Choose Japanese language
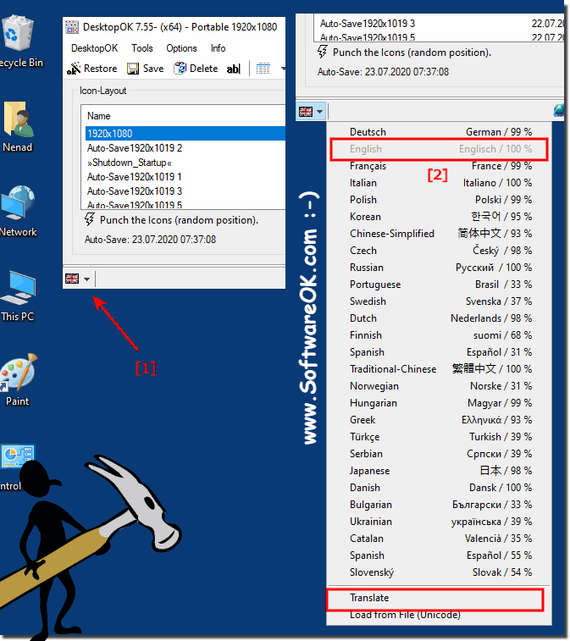Image resolution: width=570 pixels, height=641 pixels. [x=440, y=471]
